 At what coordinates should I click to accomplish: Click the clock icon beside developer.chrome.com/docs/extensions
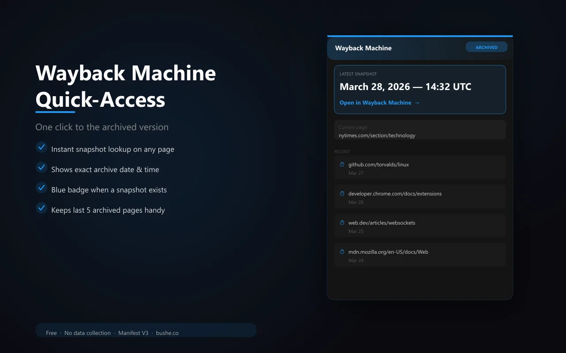tap(342, 194)
